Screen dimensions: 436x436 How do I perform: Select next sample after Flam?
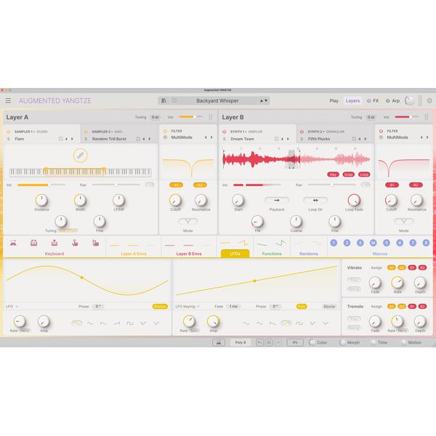(x=72, y=139)
